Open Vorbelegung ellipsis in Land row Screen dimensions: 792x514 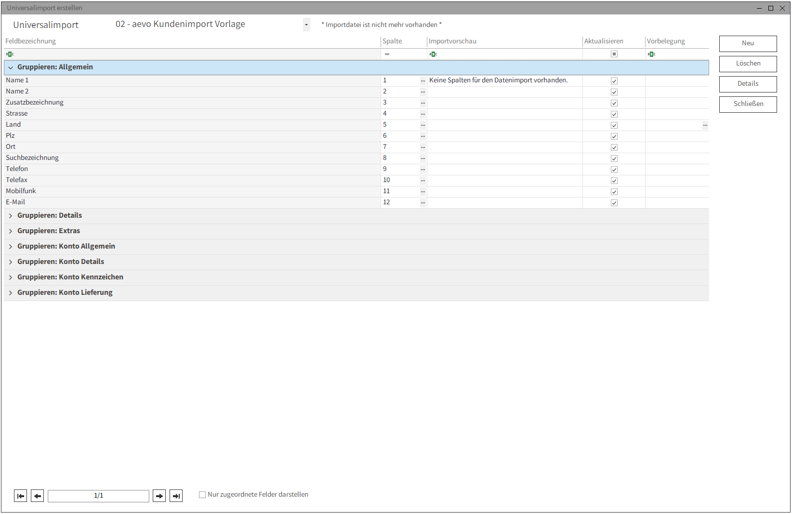point(705,125)
